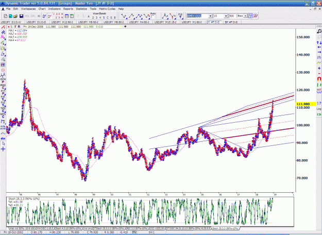Screen dimensions: 322x235
Task: Click the split vertical window layout icon
Action: pos(72,16)
